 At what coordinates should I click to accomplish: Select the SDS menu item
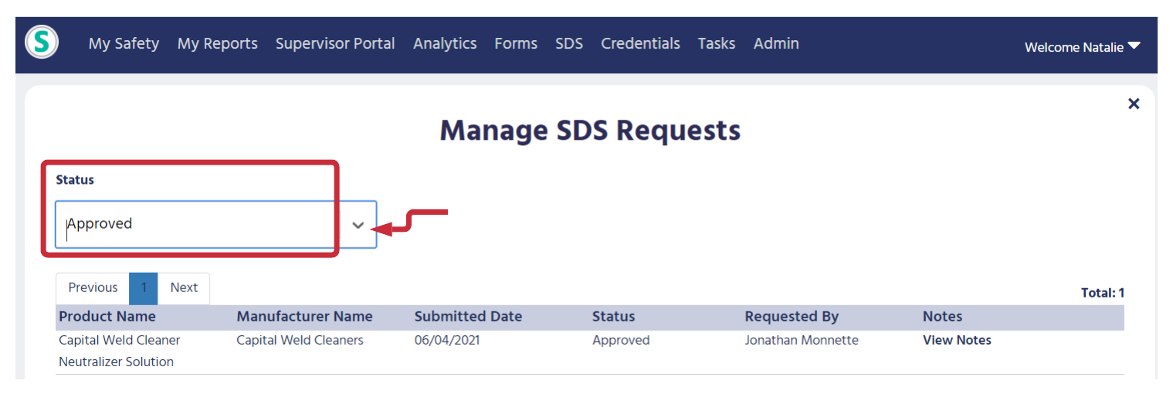click(x=569, y=44)
